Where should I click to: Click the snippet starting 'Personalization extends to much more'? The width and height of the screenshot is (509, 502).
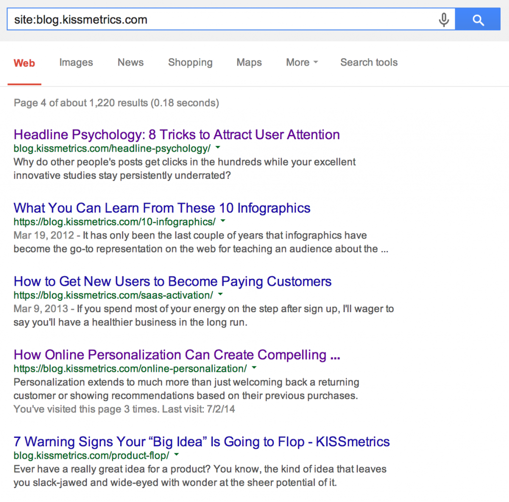click(186, 389)
